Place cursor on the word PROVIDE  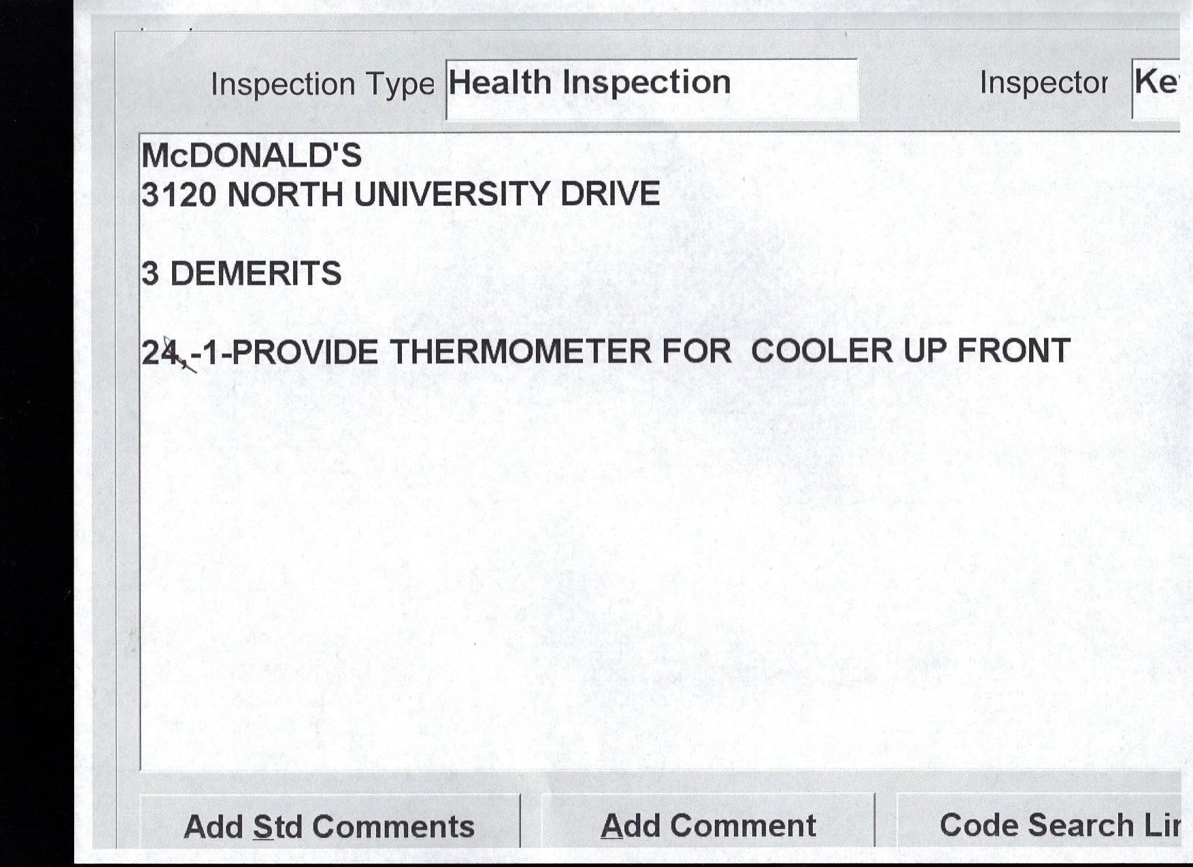tap(305, 352)
